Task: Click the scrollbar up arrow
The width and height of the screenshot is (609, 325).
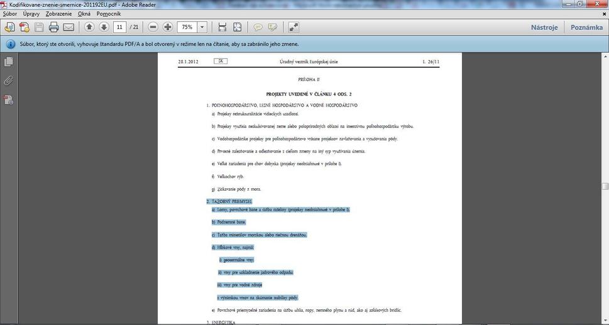Action: [605, 56]
